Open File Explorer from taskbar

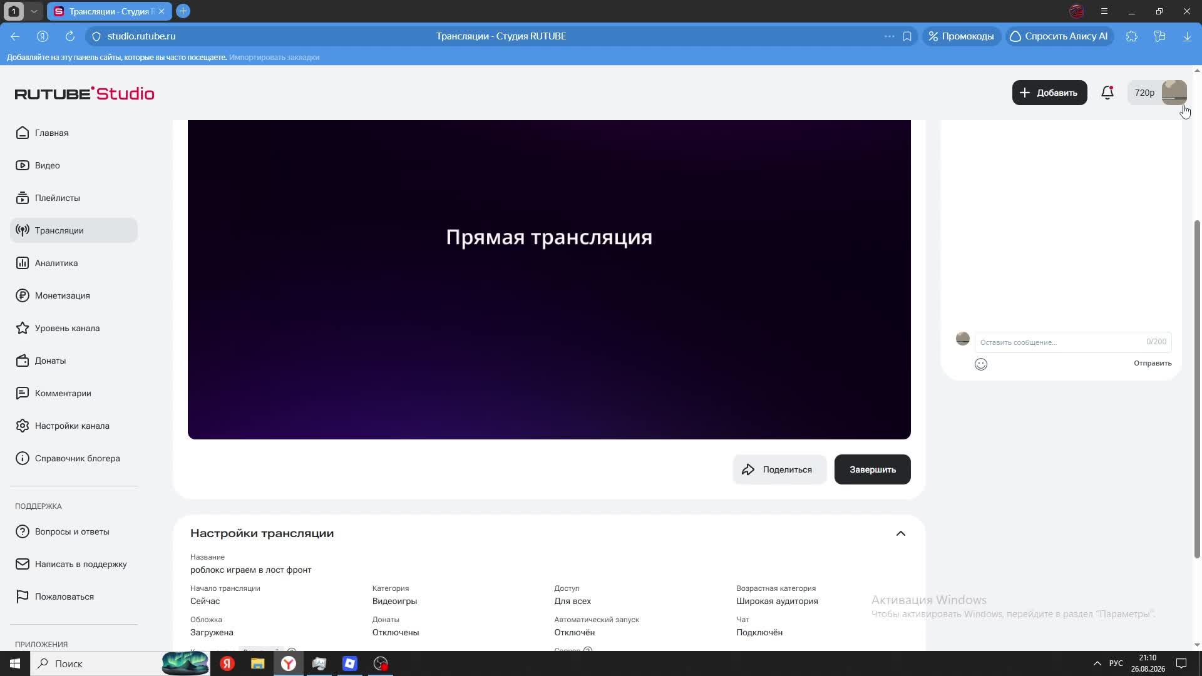point(257,663)
